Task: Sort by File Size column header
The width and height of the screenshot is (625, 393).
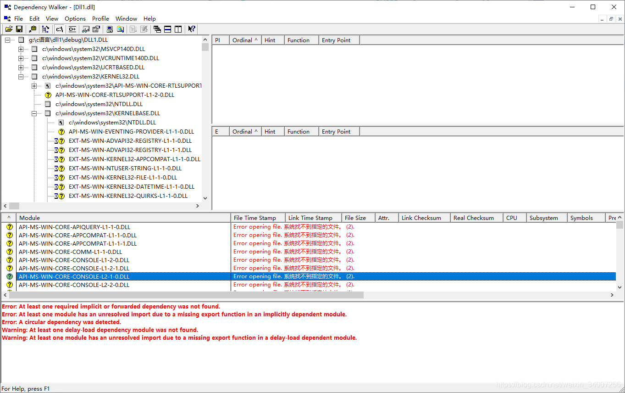Action: click(x=359, y=218)
